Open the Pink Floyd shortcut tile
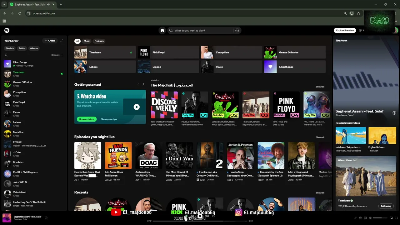This screenshot has width=400, height=225. click(x=168, y=52)
